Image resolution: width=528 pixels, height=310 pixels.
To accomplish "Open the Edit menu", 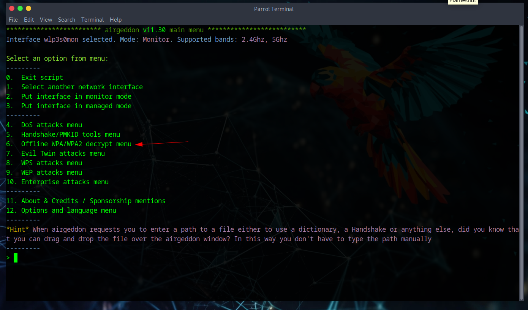I will tap(29, 20).
